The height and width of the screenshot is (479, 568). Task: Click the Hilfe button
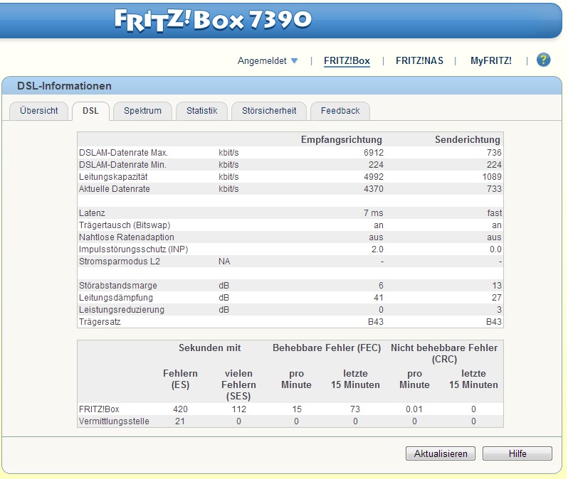517,453
